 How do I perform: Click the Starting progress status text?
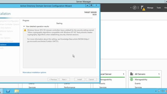(x=59, y=23)
